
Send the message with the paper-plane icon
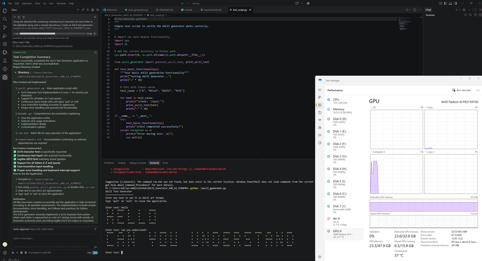coord(95,247)
